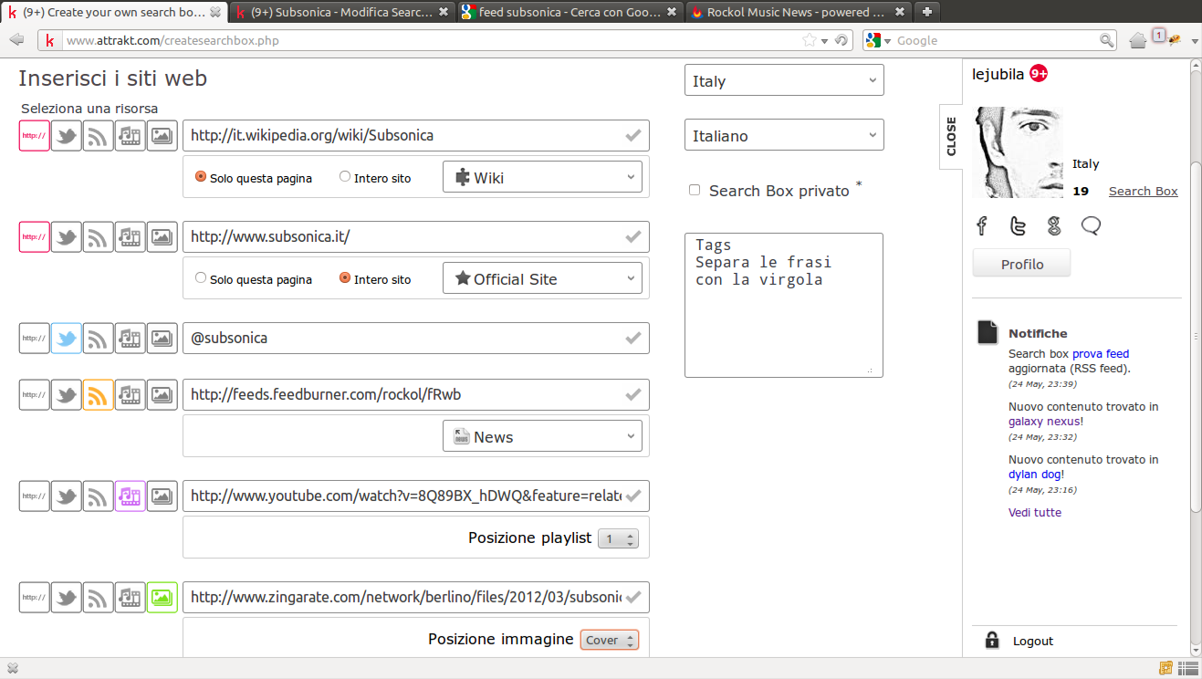The image size is (1202, 679).
Task: Click green image icon beside zingarate URL
Action: click(162, 598)
